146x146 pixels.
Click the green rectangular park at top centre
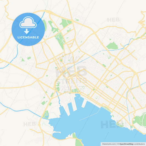65,23
